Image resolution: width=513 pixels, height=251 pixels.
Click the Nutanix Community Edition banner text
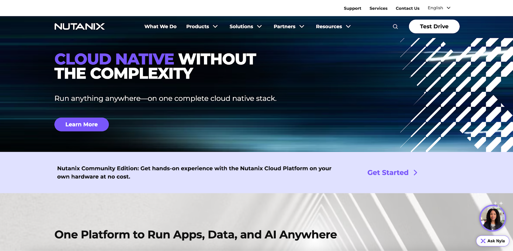click(x=194, y=173)
